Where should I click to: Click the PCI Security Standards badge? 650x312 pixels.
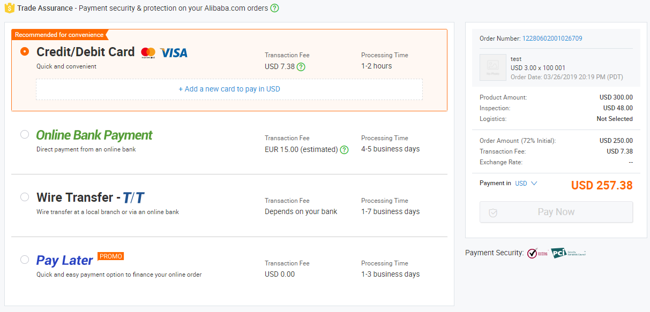pyautogui.click(x=569, y=253)
